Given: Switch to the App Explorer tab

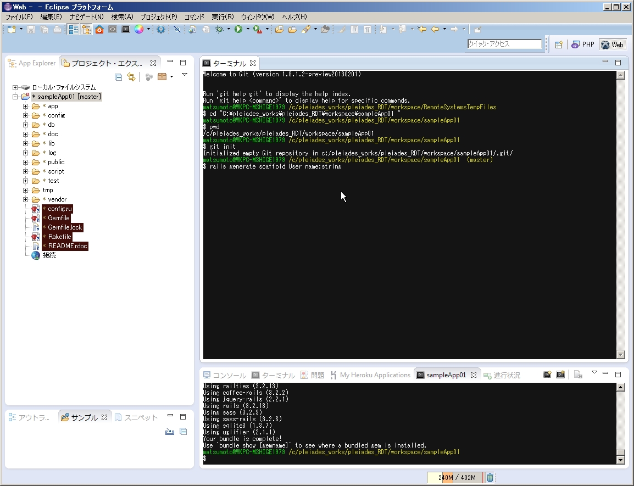Looking at the screenshot, I should pos(32,63).
